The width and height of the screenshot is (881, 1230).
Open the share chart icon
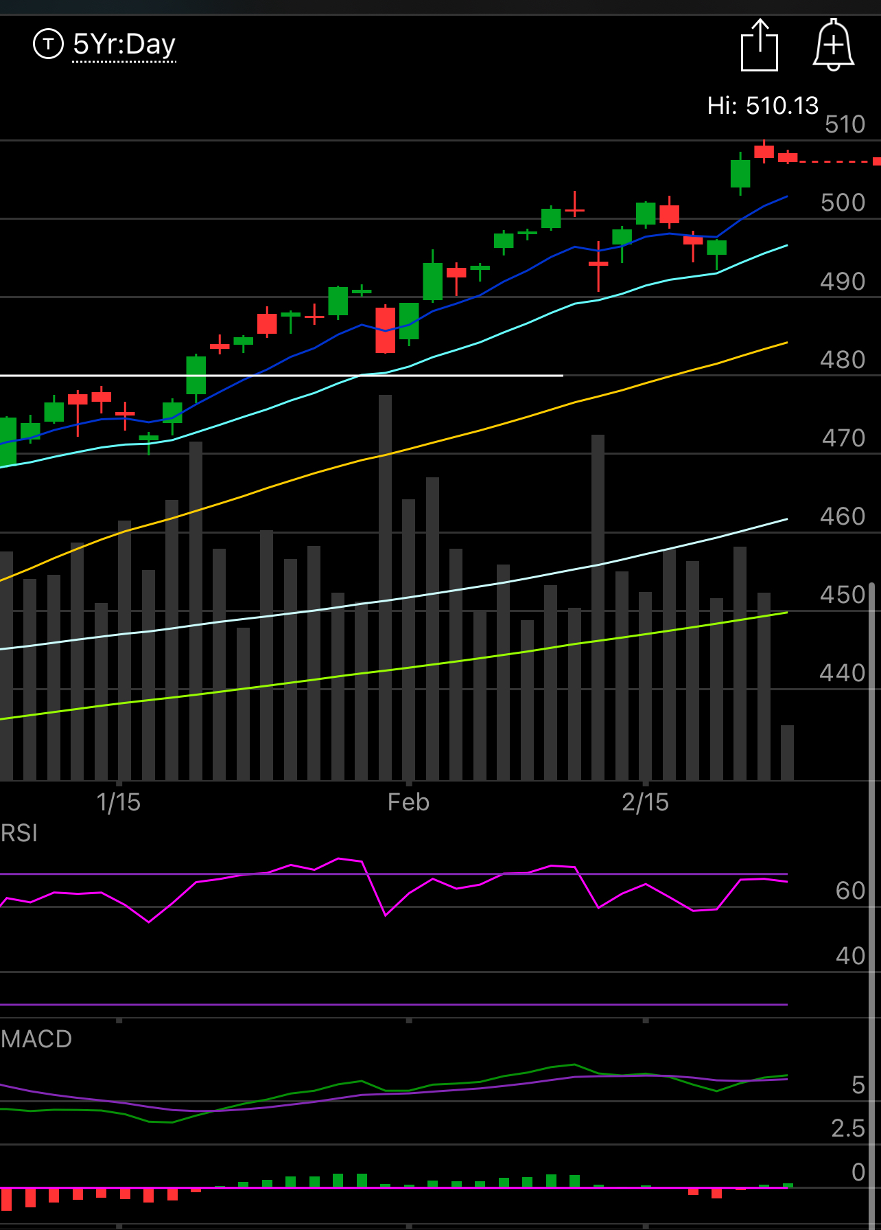point(760,45)
